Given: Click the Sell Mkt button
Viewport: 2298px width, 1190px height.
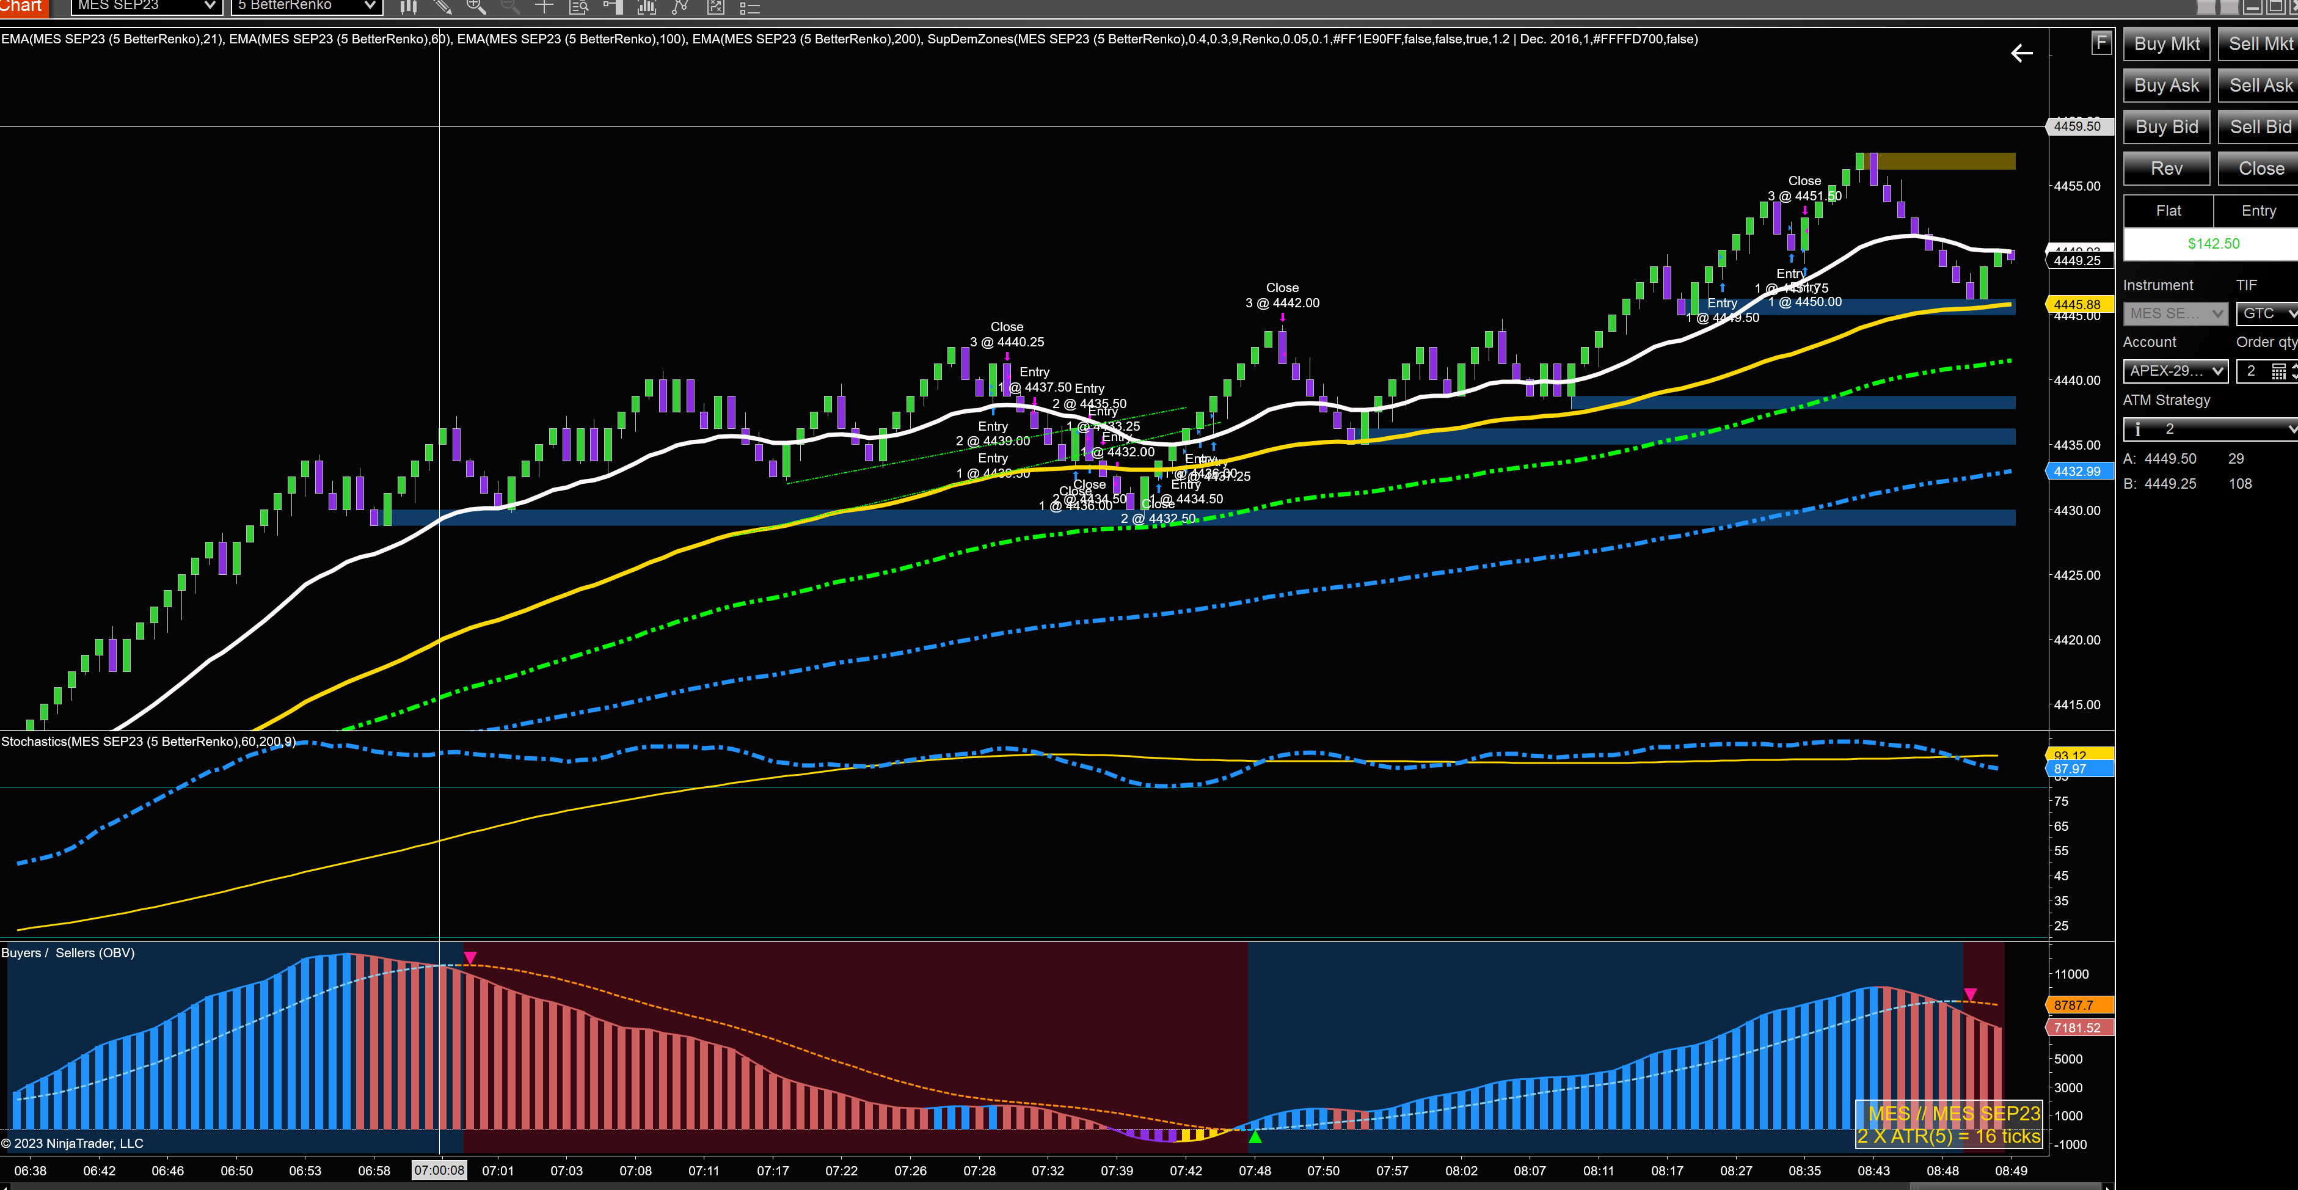Looking at the screenshot, I should pyautogui.click(x=2258, y=44).
